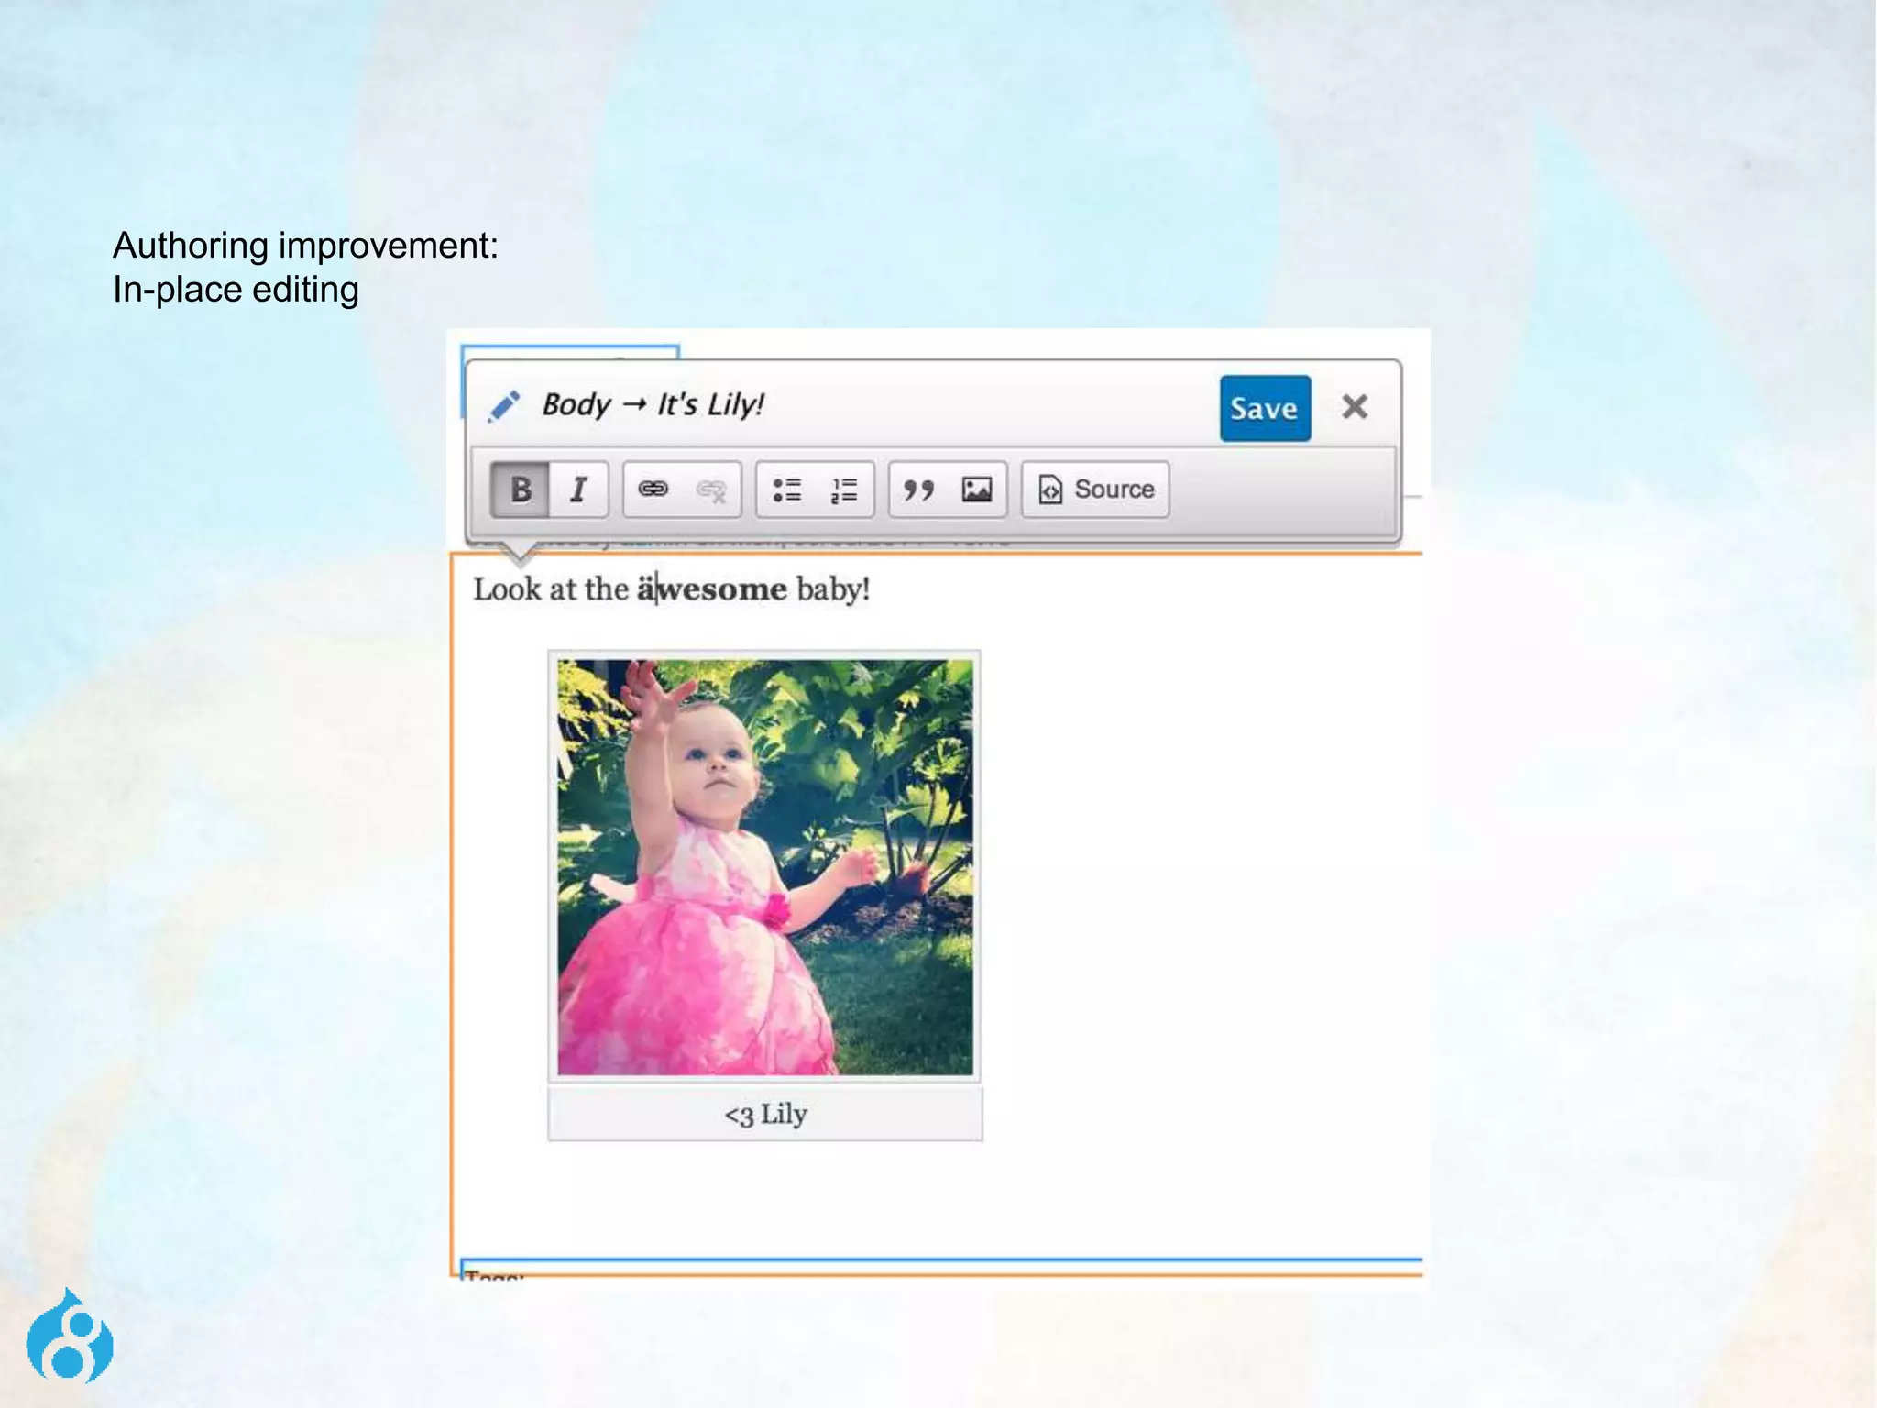Click the 'Look at the' body text
This screenshot has height=1408, width=1877.
click(x=551, y=588)
